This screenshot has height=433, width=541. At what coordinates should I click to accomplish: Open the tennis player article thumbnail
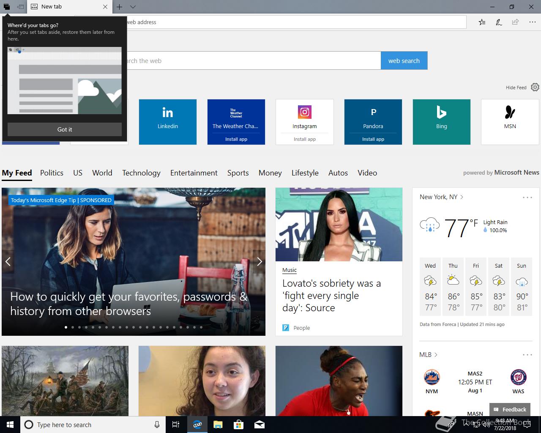pos(339,381)
